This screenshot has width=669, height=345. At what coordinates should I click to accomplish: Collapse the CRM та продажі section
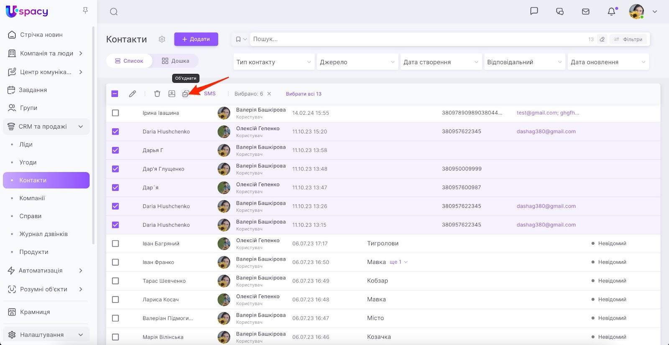81,127
